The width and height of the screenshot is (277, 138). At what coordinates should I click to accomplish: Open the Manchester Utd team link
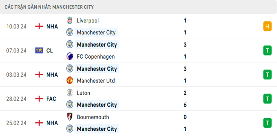click(96, 81)
